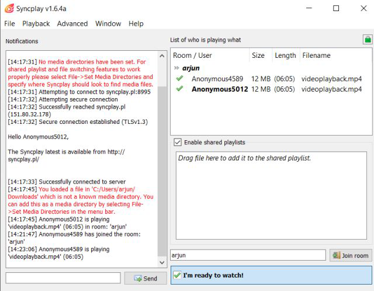Click the red 'You loaded a file' warning
The width and height of the screenshot is (374, 291).
pos(81,200)
